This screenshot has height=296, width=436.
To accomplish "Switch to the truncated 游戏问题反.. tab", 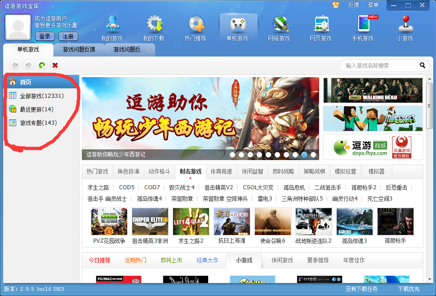I will [x=129, y=50].
